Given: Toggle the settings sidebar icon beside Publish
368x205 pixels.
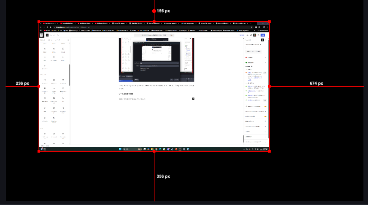Looking at the screenshot, I should pos(258,35).
